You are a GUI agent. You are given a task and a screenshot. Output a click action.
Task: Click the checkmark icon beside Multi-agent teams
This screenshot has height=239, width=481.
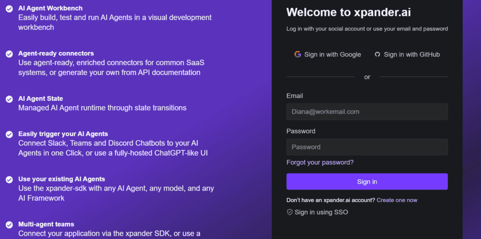[9, 224]
